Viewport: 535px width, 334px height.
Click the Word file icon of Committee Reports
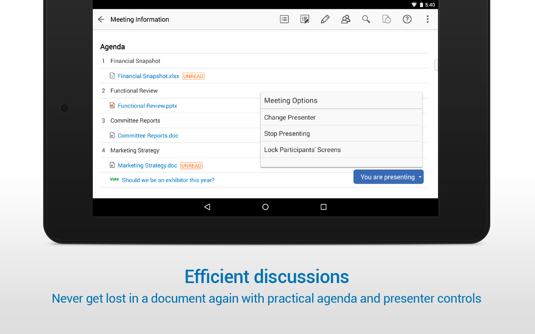click(x=112, y=135)
